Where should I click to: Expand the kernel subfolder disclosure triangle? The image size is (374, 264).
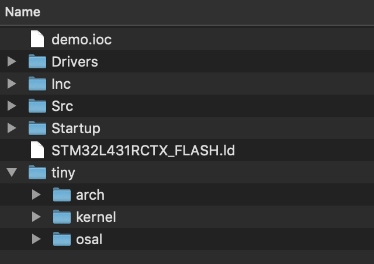pyautogui.click(x=36, y=217)
